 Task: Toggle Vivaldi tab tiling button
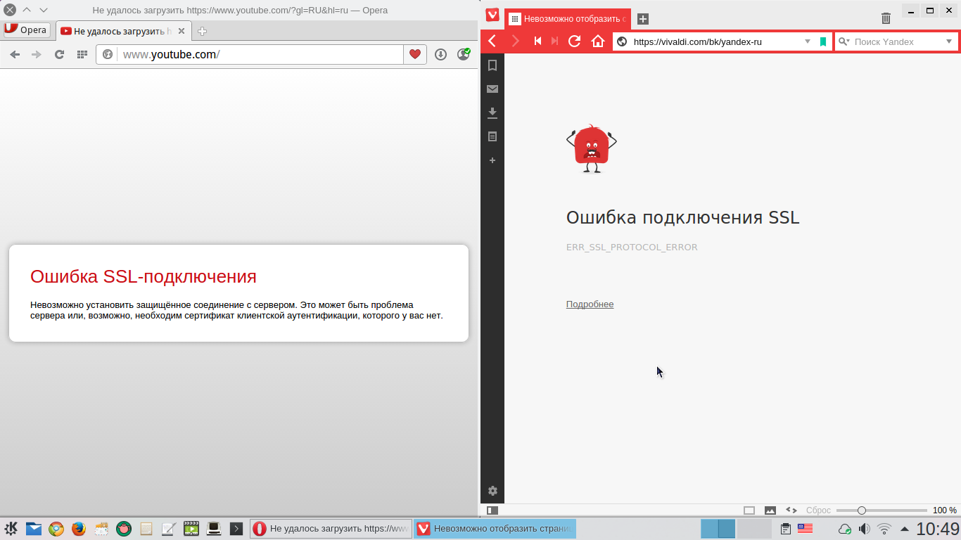(749, 510)
